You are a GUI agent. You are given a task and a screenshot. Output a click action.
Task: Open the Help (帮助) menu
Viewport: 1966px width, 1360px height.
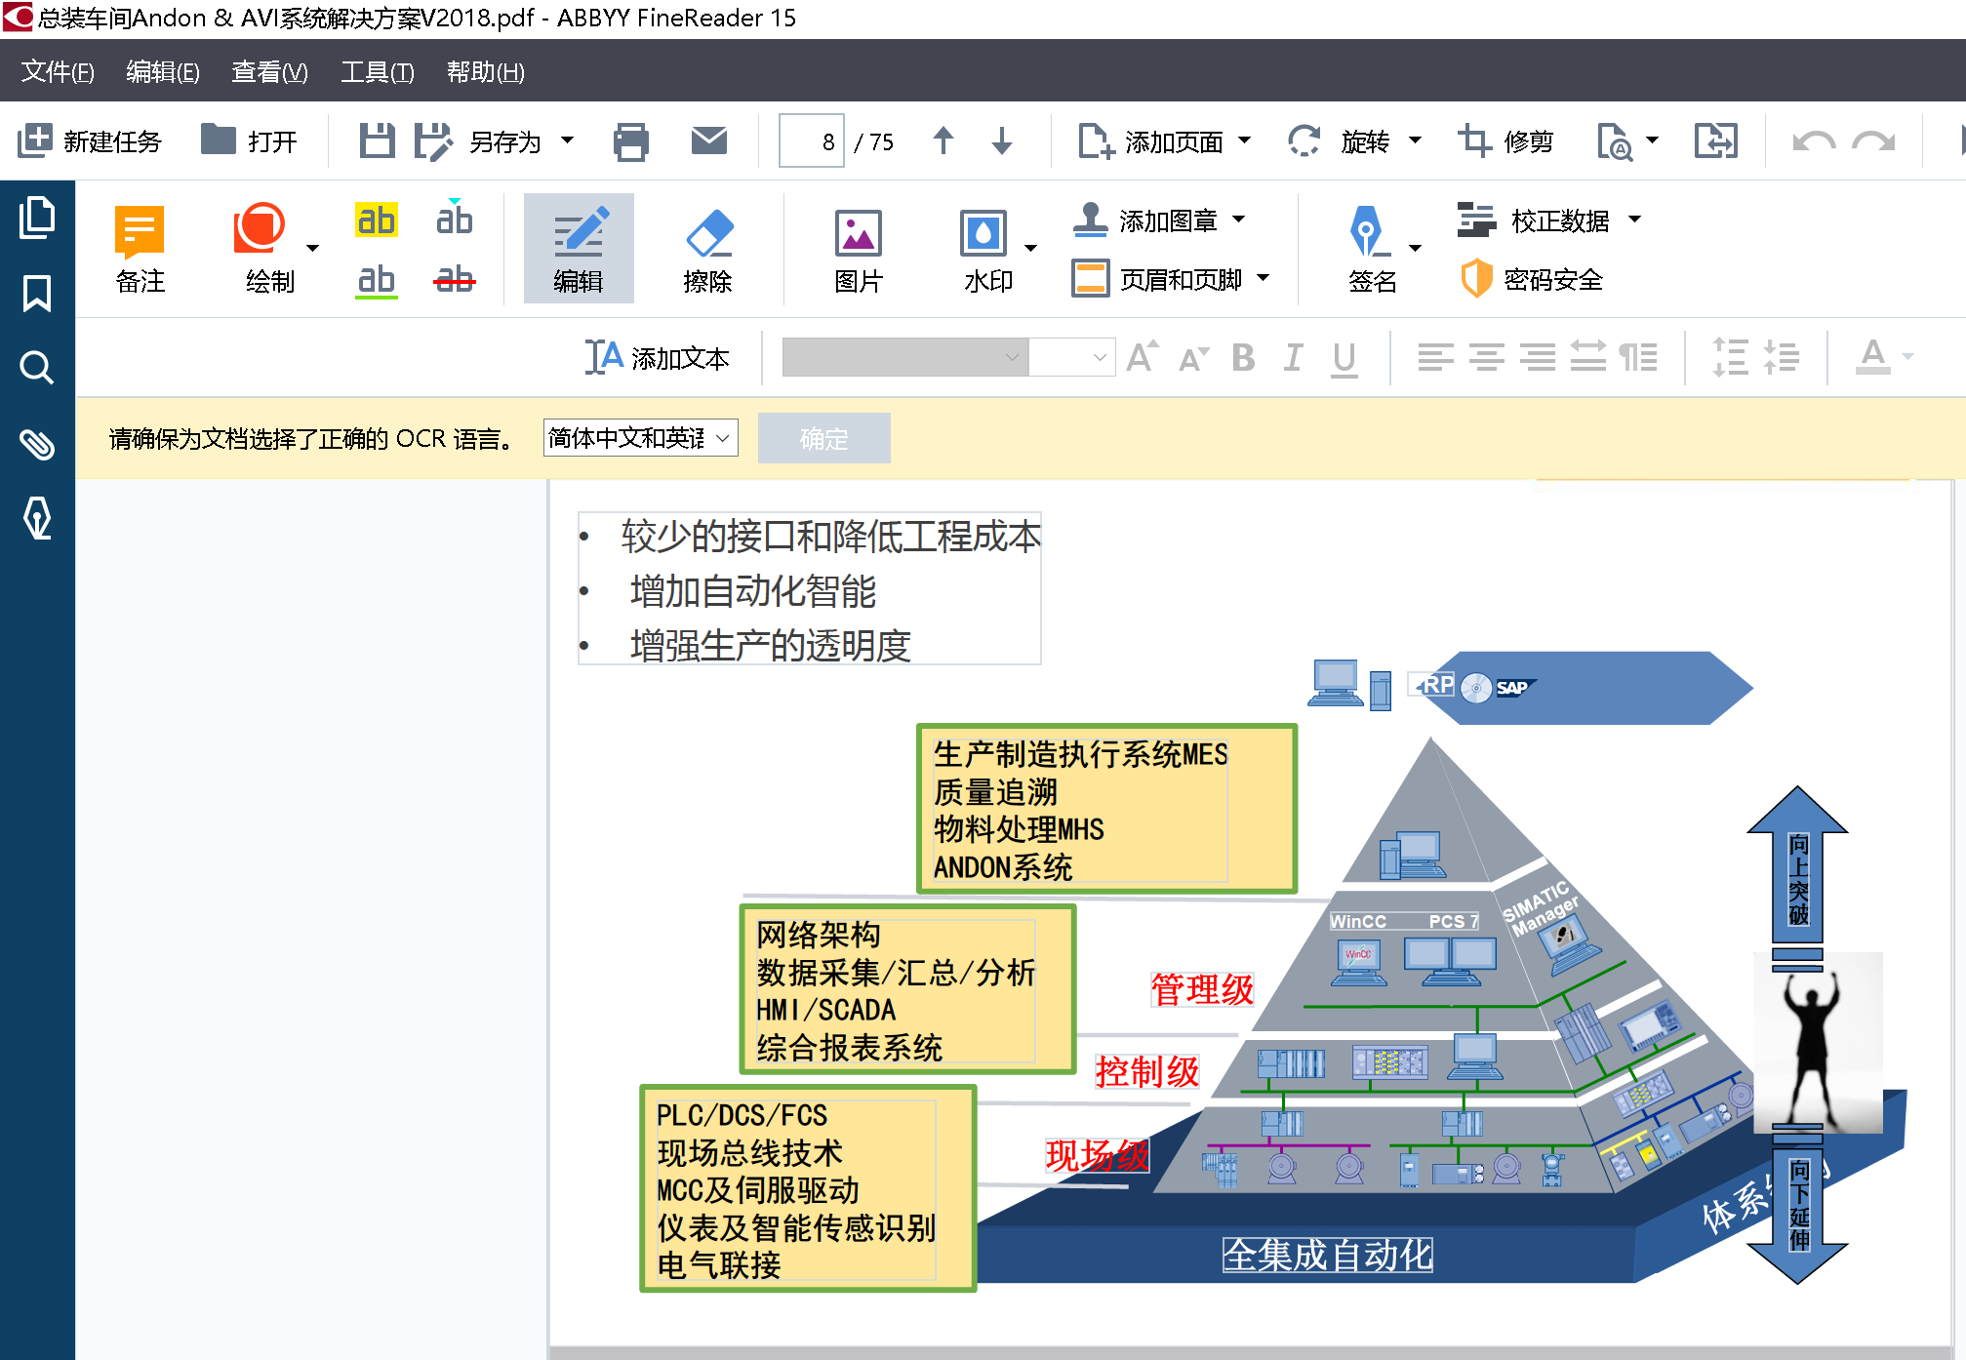(x=485, y=71)
